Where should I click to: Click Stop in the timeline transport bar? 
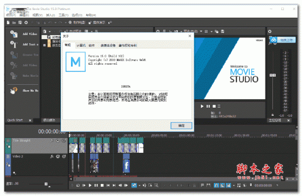[102, 185]
